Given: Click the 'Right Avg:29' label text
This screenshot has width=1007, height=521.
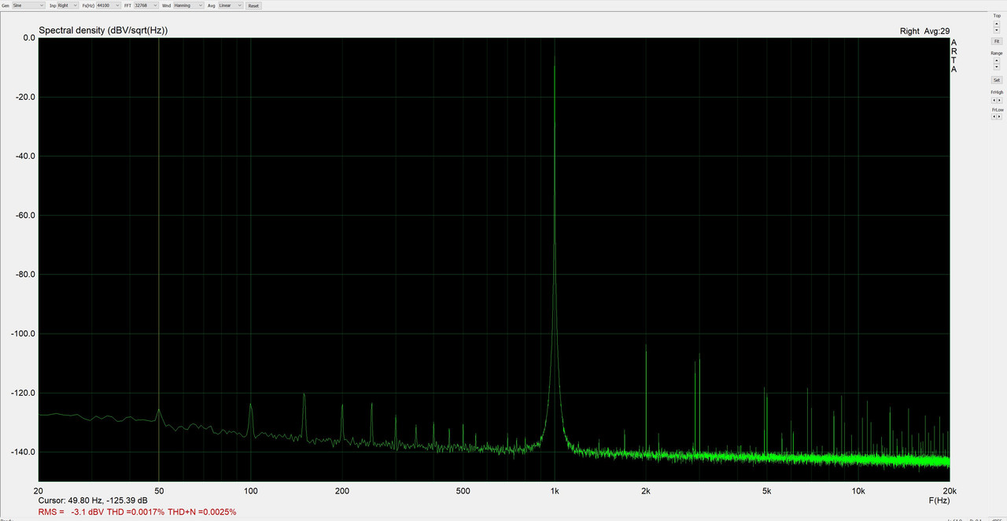Looking at the screenshot, I should point(924,31).
